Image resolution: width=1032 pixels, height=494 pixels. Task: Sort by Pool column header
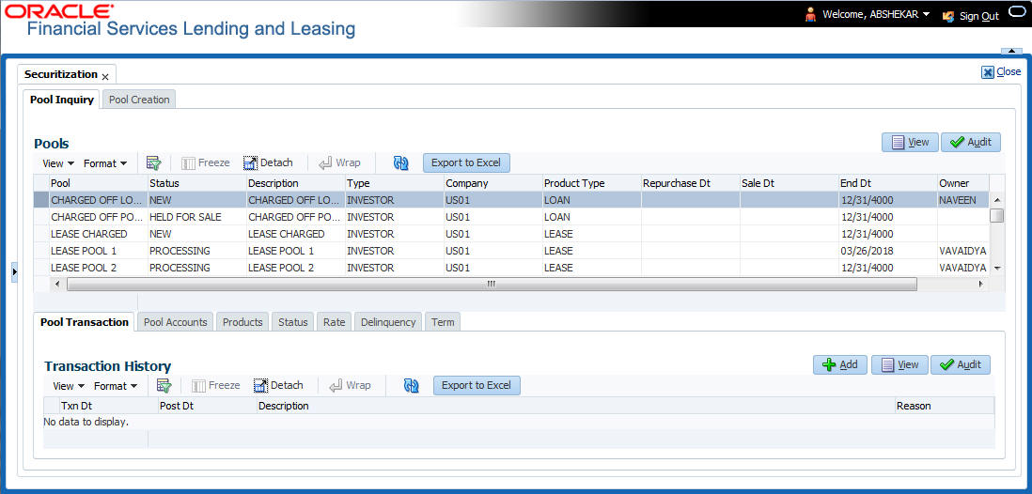[x=98, y=183]
